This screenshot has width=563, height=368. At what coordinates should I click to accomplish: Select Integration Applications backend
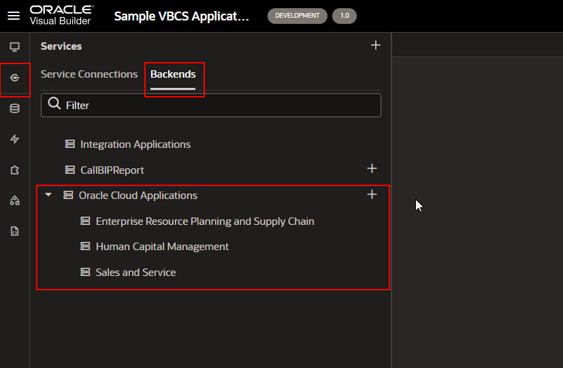[x=135, y=144]
